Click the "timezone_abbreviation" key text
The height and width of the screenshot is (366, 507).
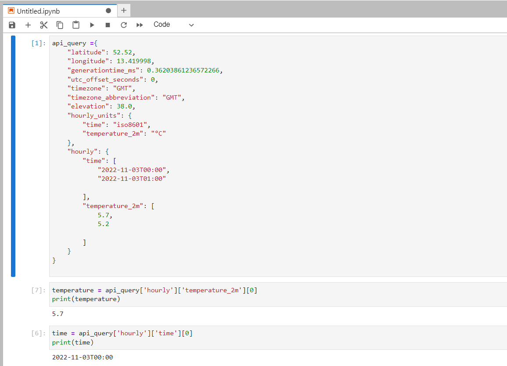pyautogui.click(x=111, y=97)
